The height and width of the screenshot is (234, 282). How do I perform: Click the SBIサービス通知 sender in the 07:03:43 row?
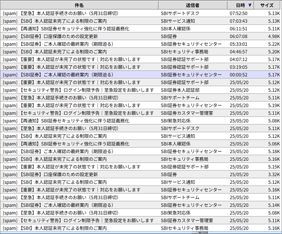[x=178, y=21]
